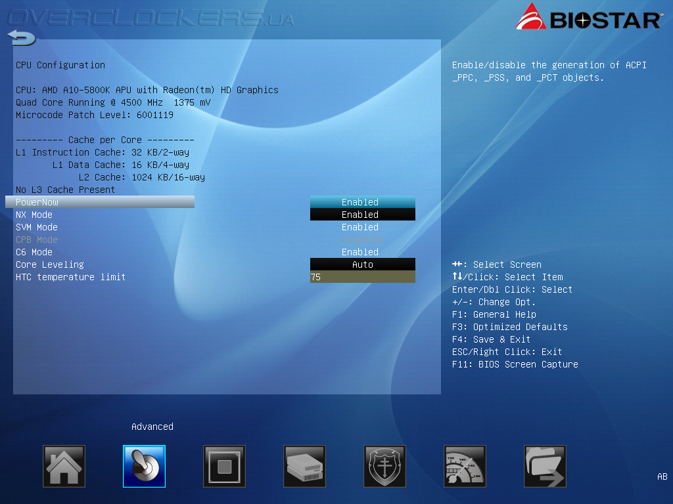Click the L1 Data Cache line

121,165
